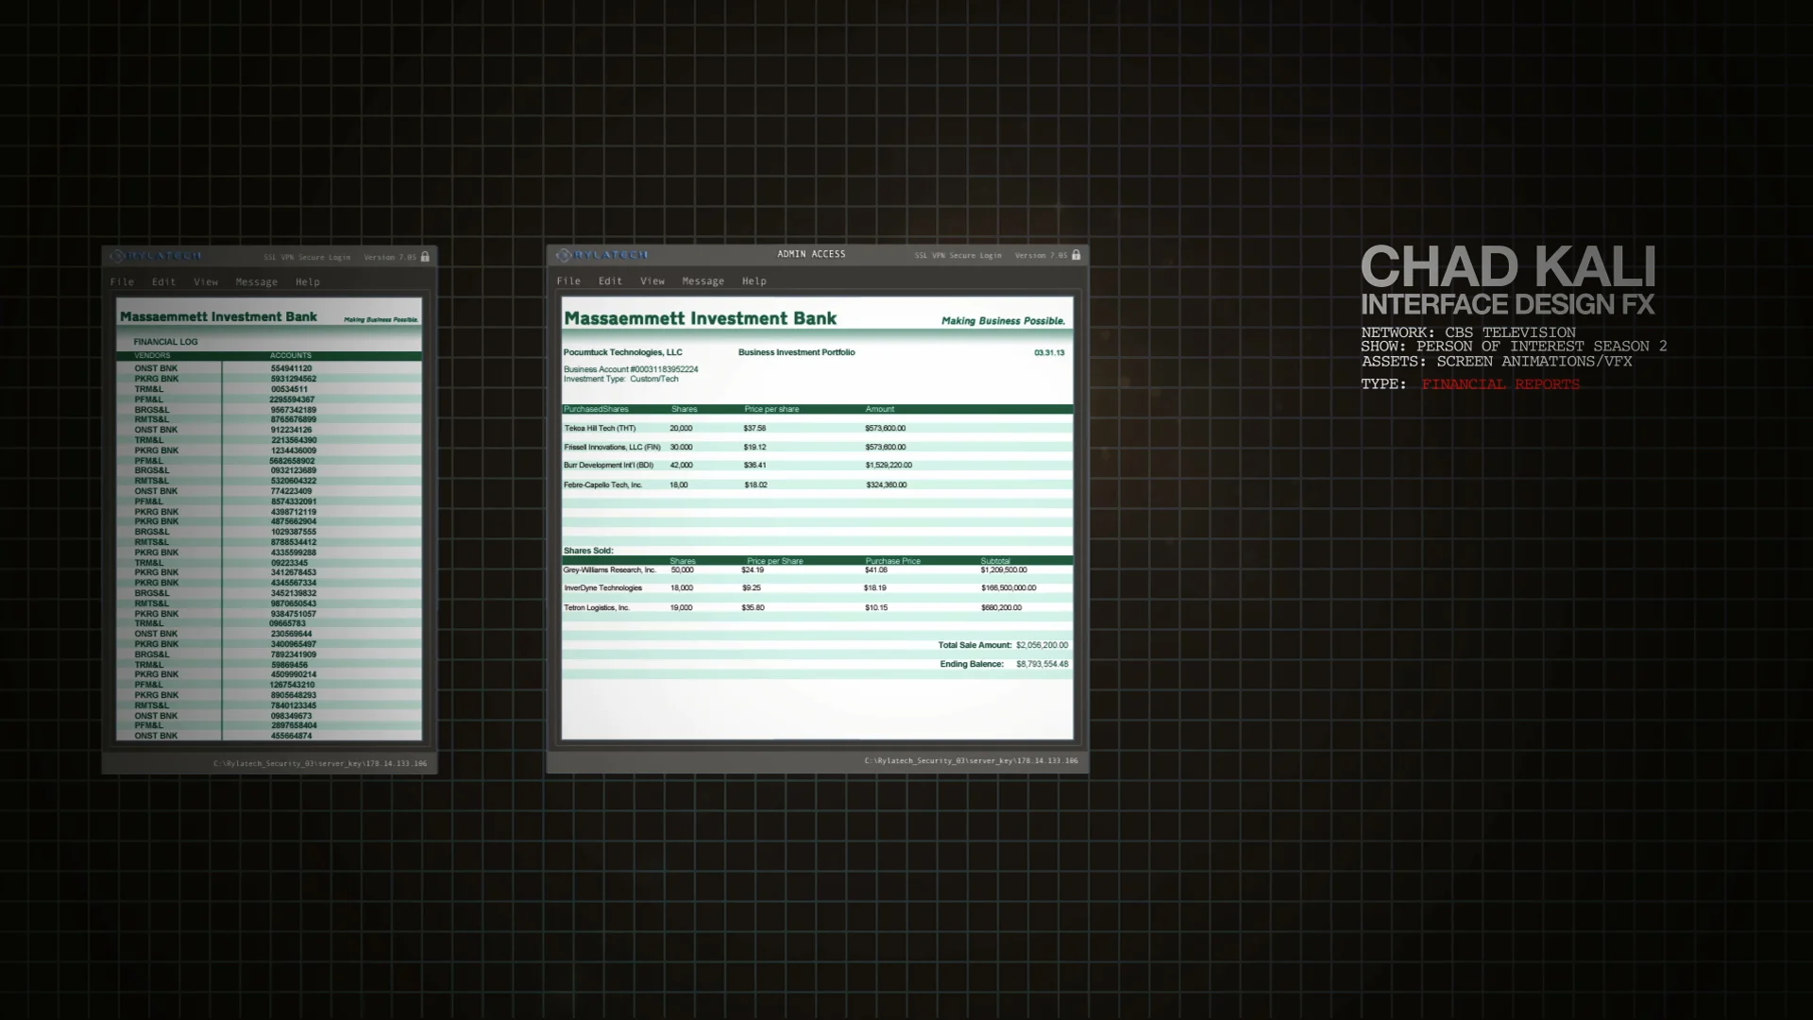
Task: Click the red FINANCIAL REPORTS type label
Action: 1500,384
